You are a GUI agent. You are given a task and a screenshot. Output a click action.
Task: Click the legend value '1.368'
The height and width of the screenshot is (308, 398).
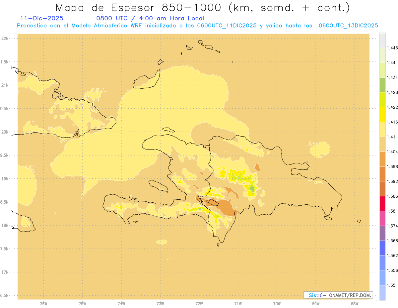pos(392,241)
